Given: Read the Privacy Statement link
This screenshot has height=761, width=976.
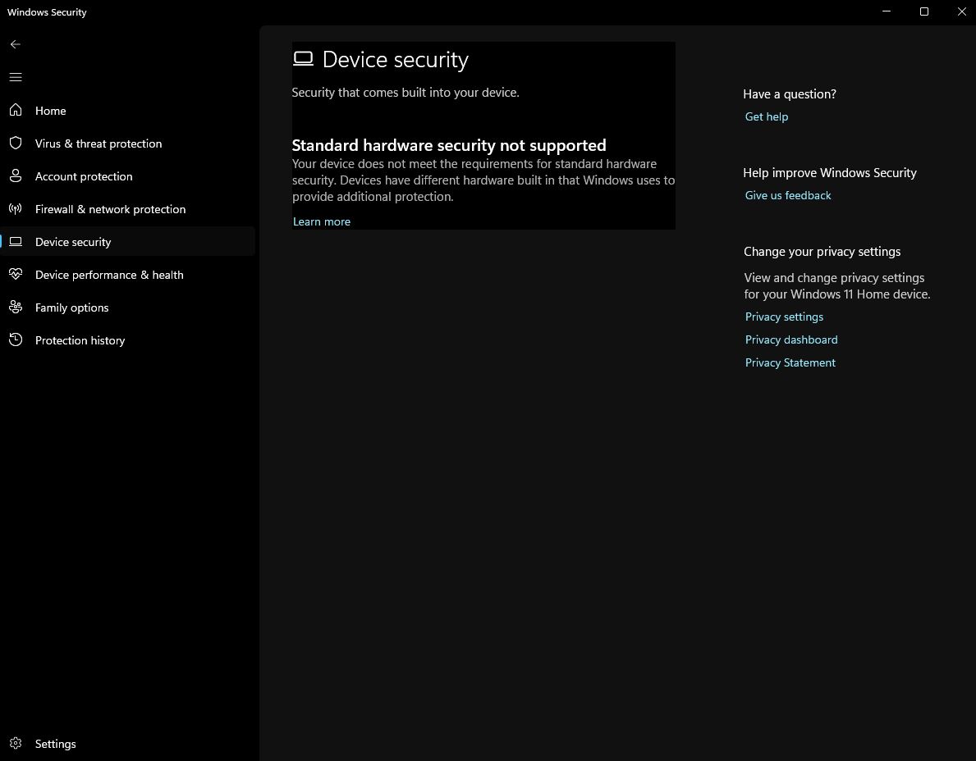Looking at the screenshot, I should [x=790, y=362].
